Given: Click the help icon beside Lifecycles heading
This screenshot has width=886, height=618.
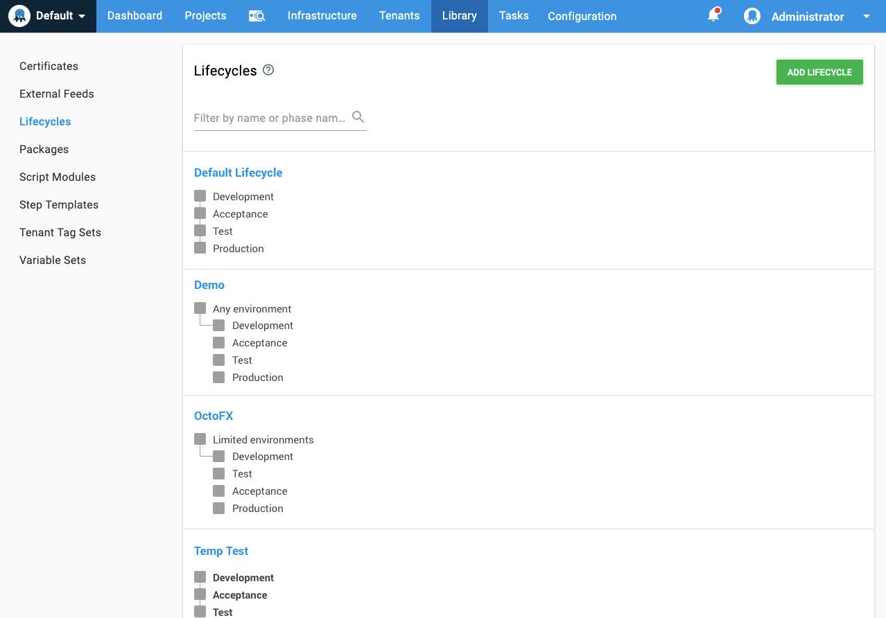Looking at the screenshot, I should pos(268,70).
